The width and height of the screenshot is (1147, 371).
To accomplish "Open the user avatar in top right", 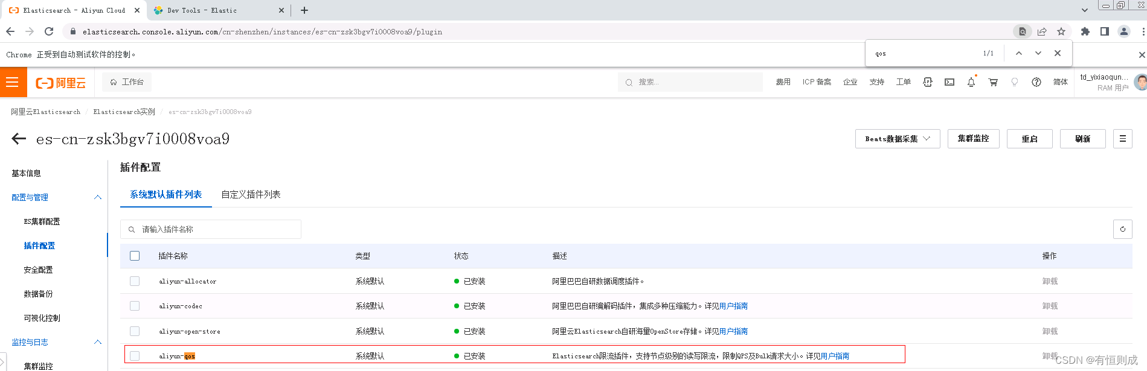I will pos(1140,82).
